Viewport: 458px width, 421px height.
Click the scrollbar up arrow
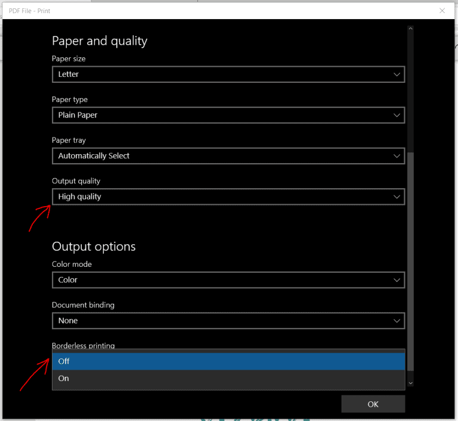tap(411, 29)
